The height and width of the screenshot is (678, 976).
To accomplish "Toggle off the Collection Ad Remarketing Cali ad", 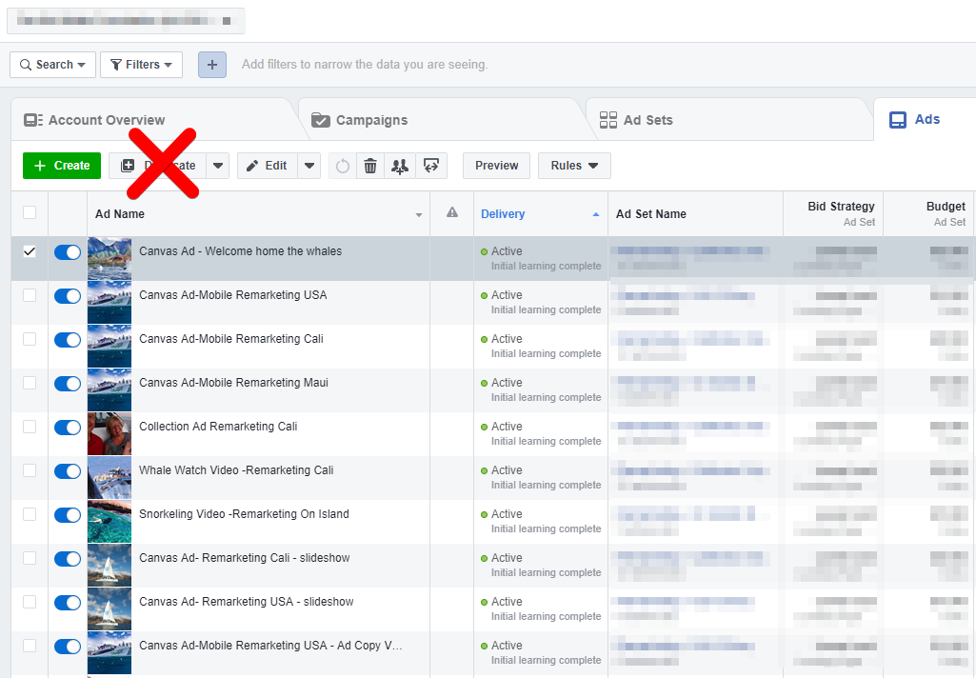I will coord(68,428).
